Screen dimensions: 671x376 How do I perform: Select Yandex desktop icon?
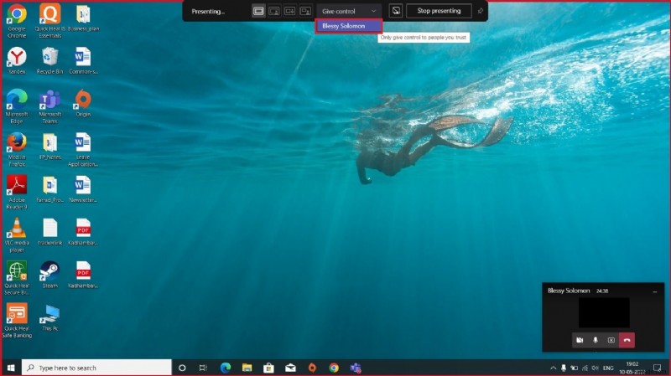[x=17, y=60]
